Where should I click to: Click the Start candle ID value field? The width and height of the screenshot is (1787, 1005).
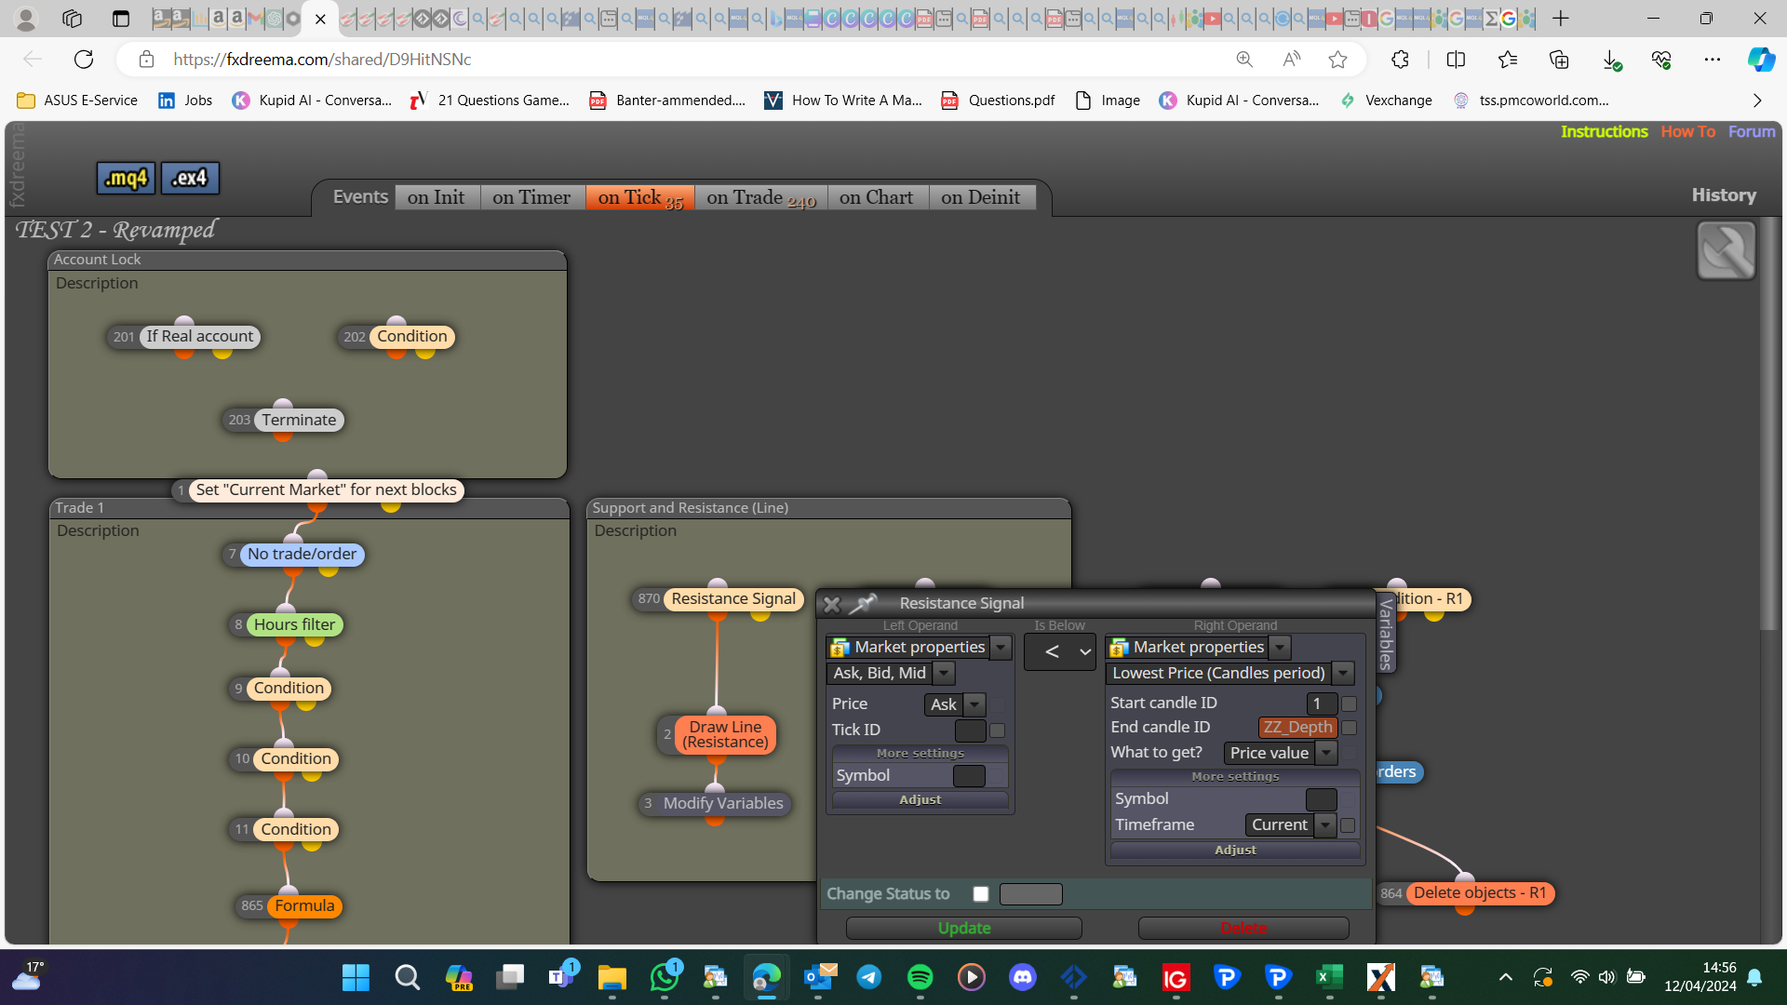pyautogui.click(x=1322, y=703)
